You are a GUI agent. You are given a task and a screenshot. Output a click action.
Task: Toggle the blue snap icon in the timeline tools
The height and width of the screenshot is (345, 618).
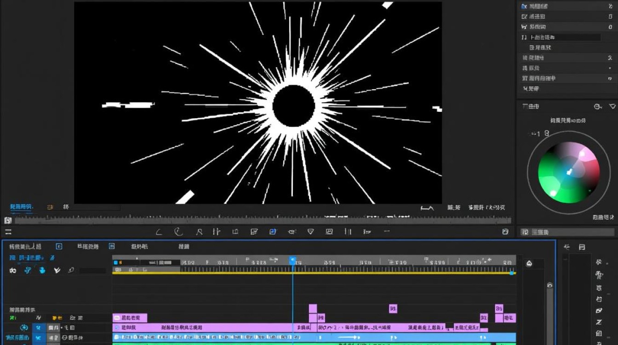[28, 270]
